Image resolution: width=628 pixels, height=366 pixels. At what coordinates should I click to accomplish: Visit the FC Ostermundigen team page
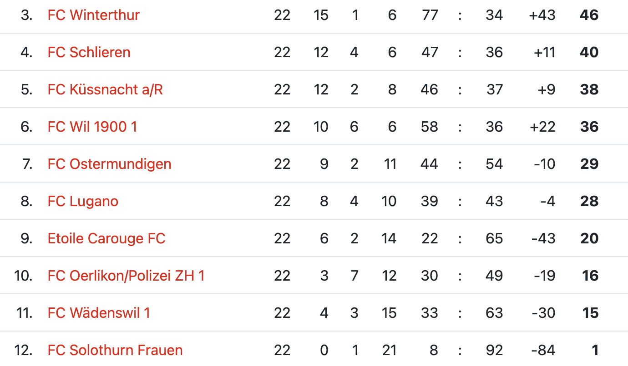tap(109, 164)
